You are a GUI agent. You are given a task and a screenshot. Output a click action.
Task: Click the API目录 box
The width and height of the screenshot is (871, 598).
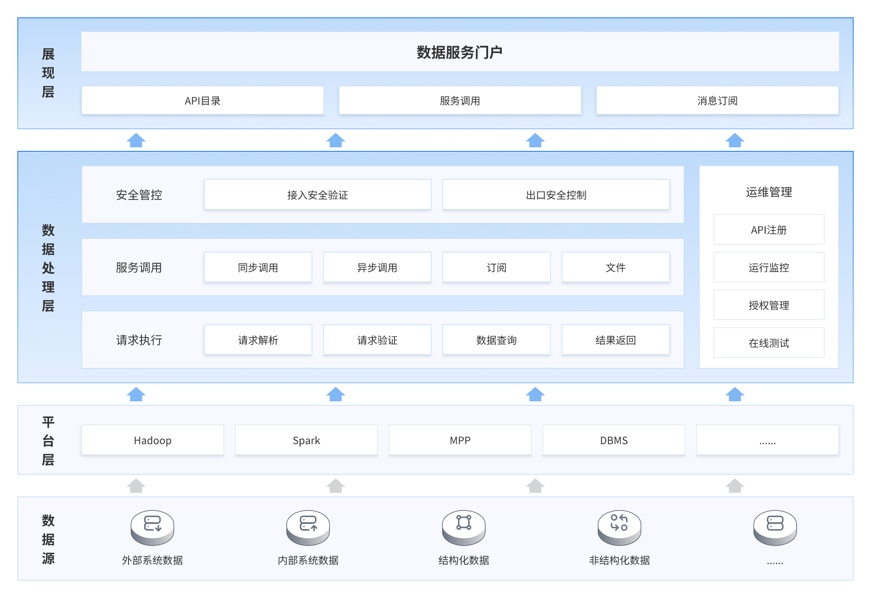[x=203, y=101]
